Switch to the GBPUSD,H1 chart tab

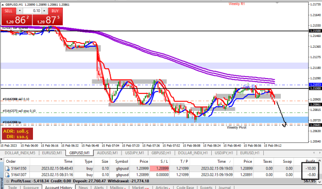pos(161,153)
